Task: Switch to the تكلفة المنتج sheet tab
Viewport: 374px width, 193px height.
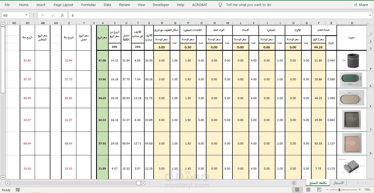Action: pyautogui.click(x=317, y=183)
